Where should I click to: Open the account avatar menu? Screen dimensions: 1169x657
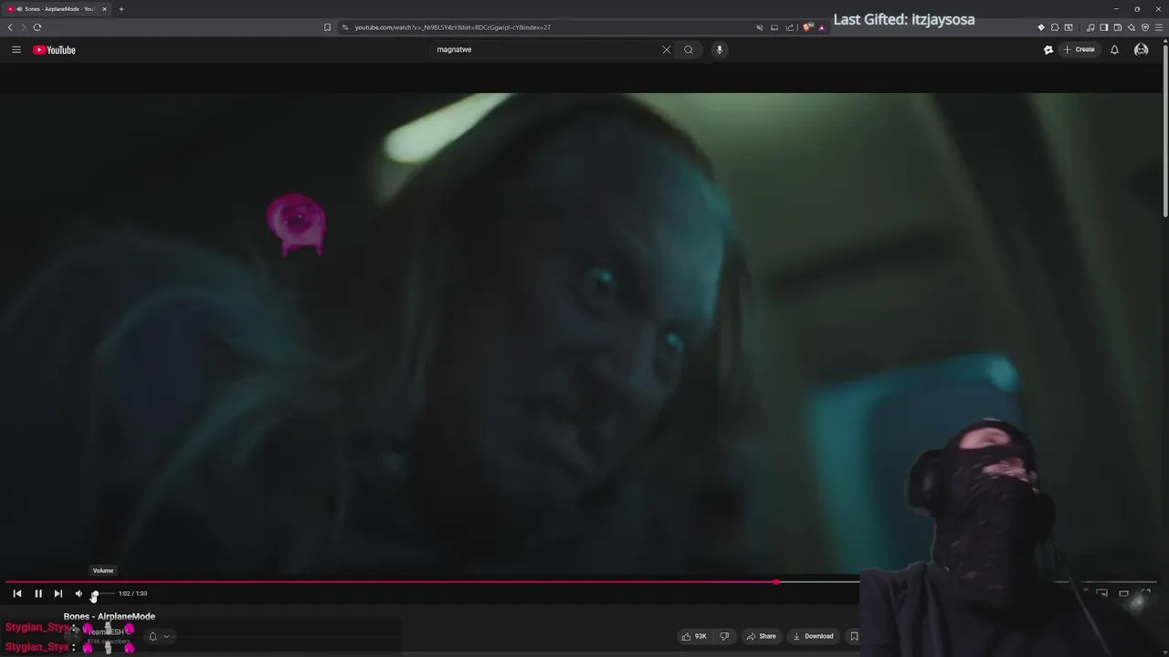click(1141, 49)
